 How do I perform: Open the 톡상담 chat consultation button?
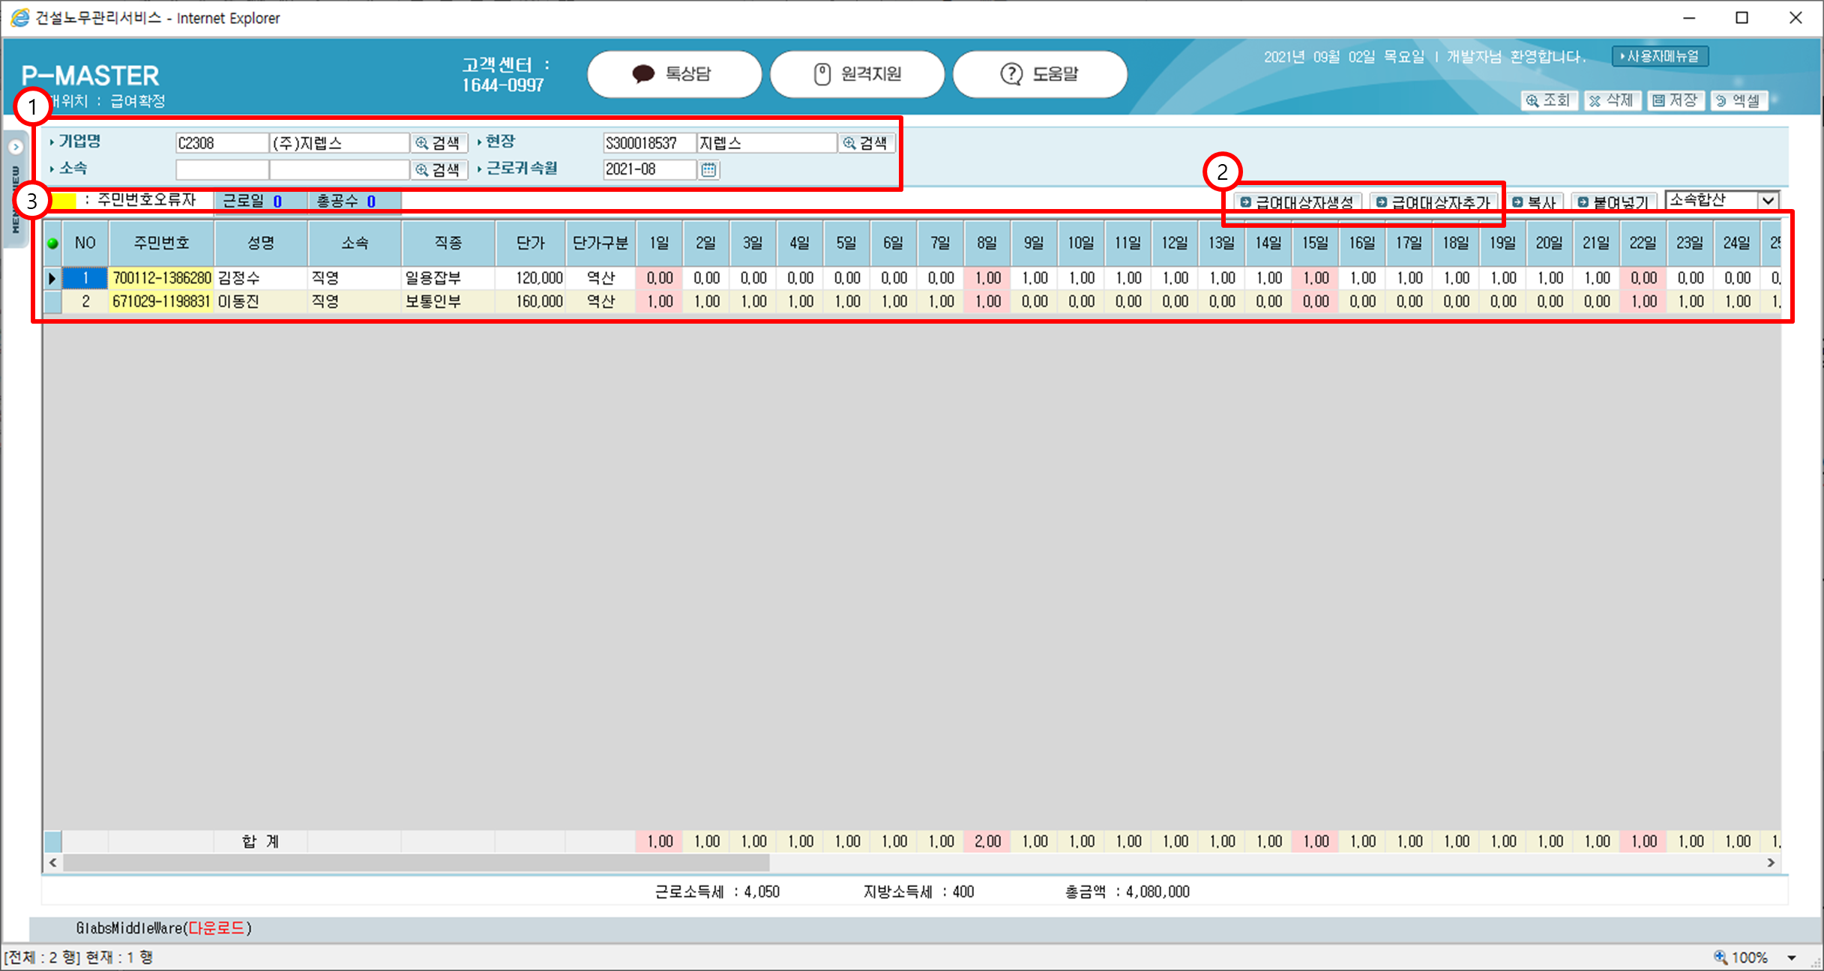[x=674, y=74]
